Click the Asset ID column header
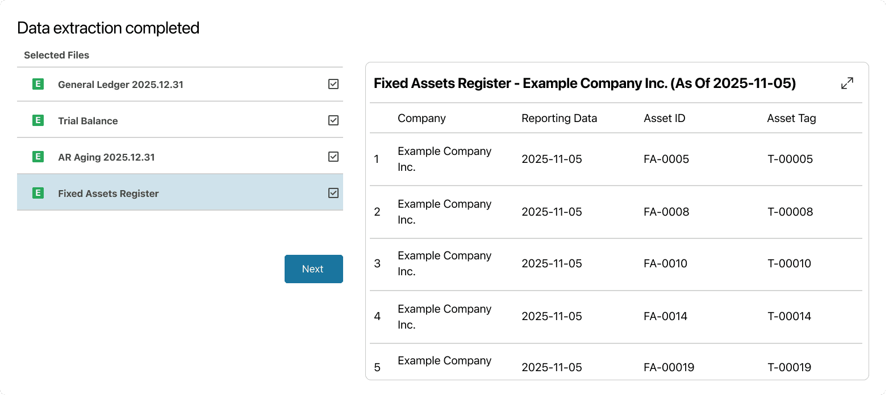 (x=664, y=118)
